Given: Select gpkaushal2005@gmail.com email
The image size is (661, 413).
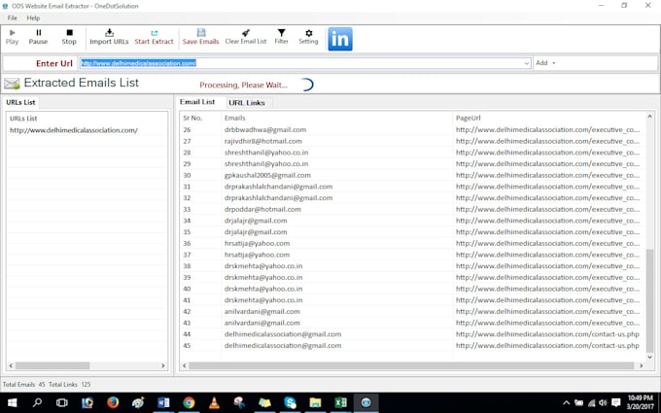Looking at the screenshot, I should coord(267,175).
